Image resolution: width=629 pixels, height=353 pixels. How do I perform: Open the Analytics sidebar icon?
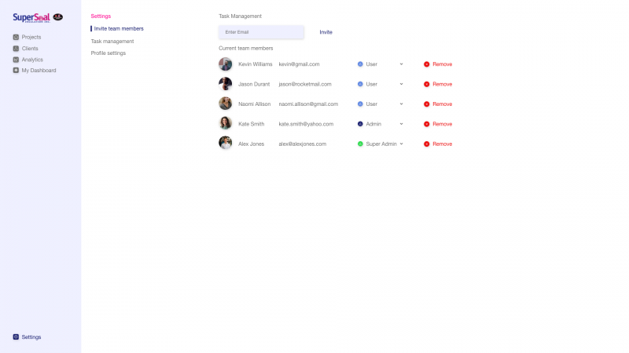coord(16,60)
